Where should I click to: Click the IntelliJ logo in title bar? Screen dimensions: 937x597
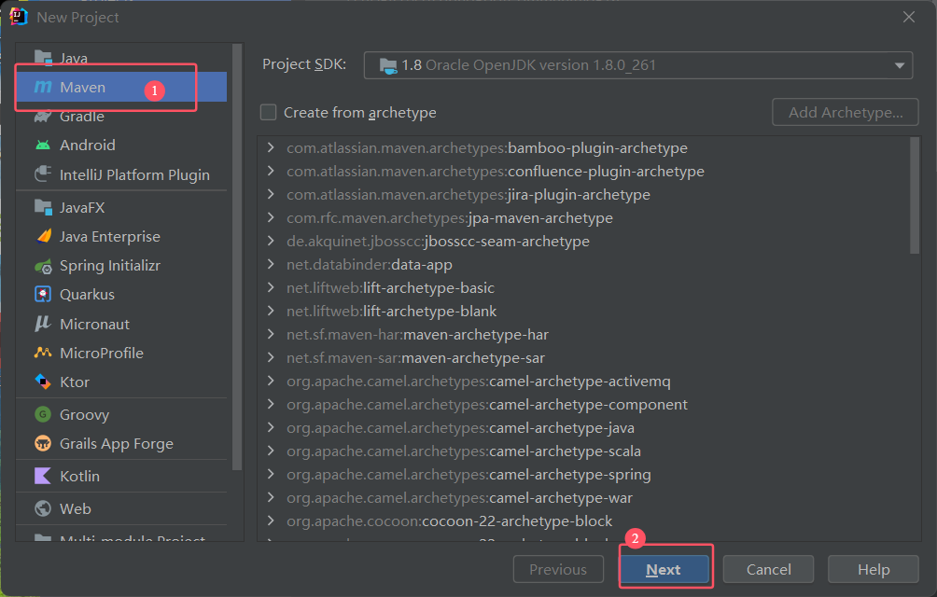coord(19,17)
